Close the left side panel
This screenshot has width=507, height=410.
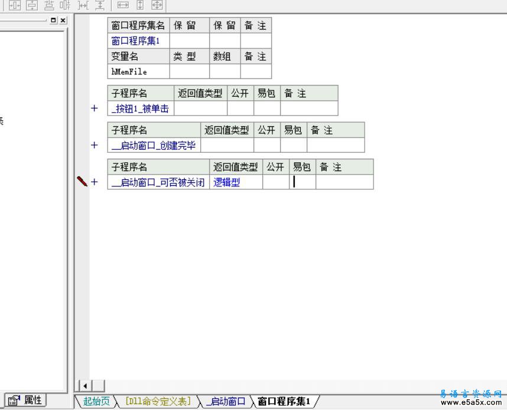pyautogui.click(x=63, y=20)
